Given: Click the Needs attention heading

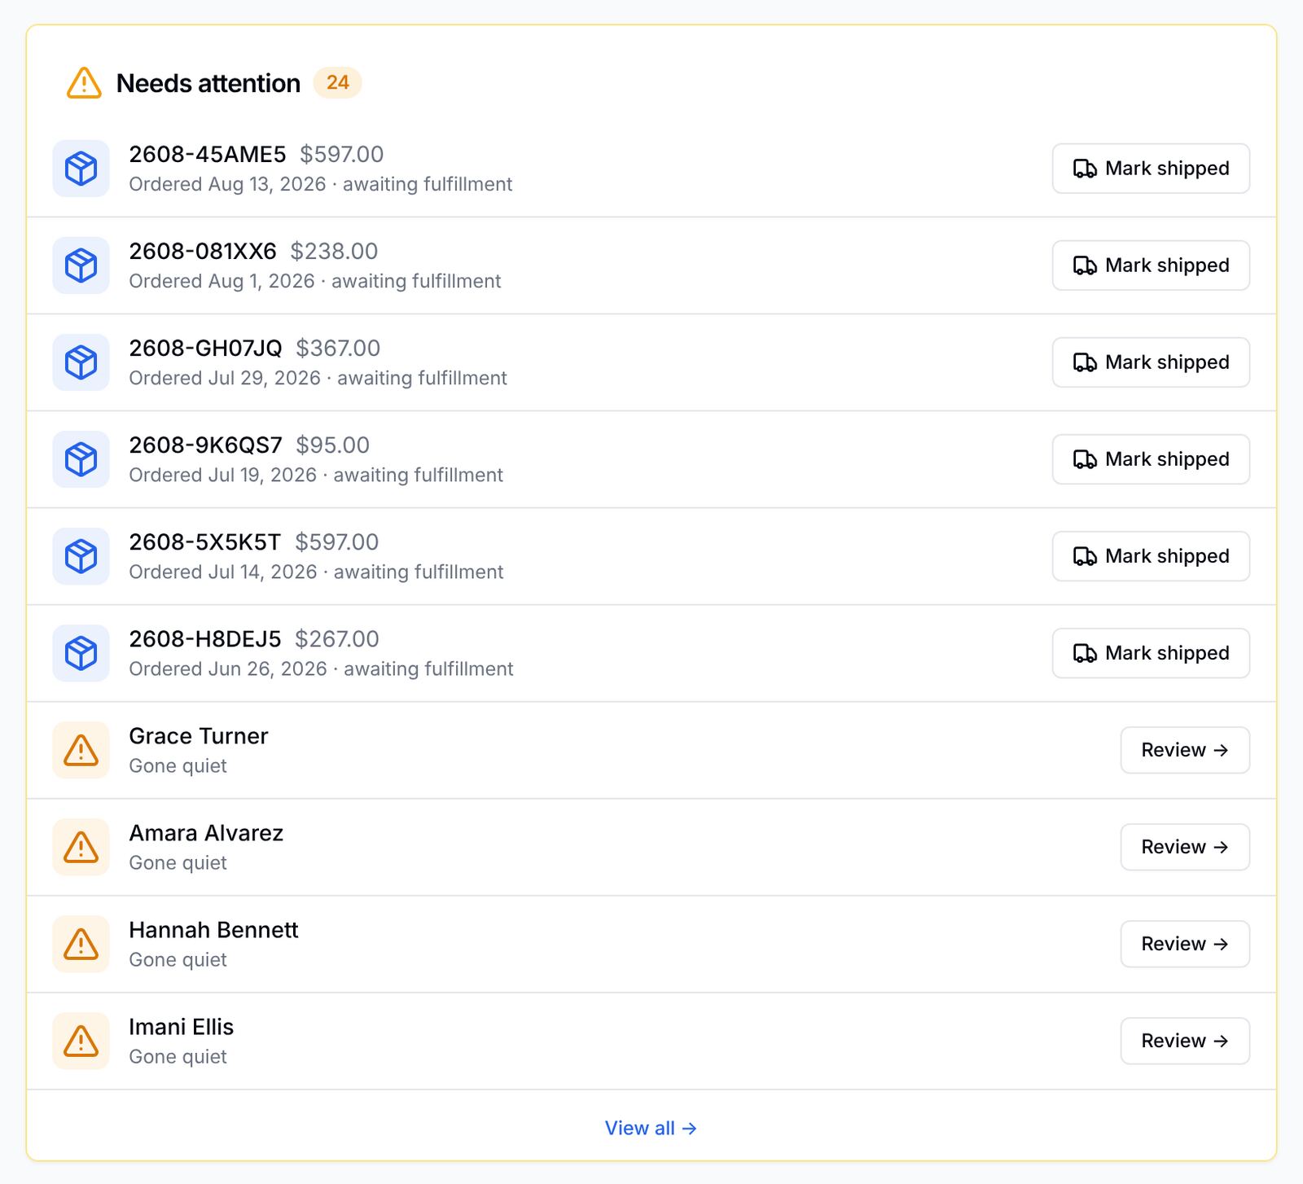Looking at the screenshot, I should (208, 83).
